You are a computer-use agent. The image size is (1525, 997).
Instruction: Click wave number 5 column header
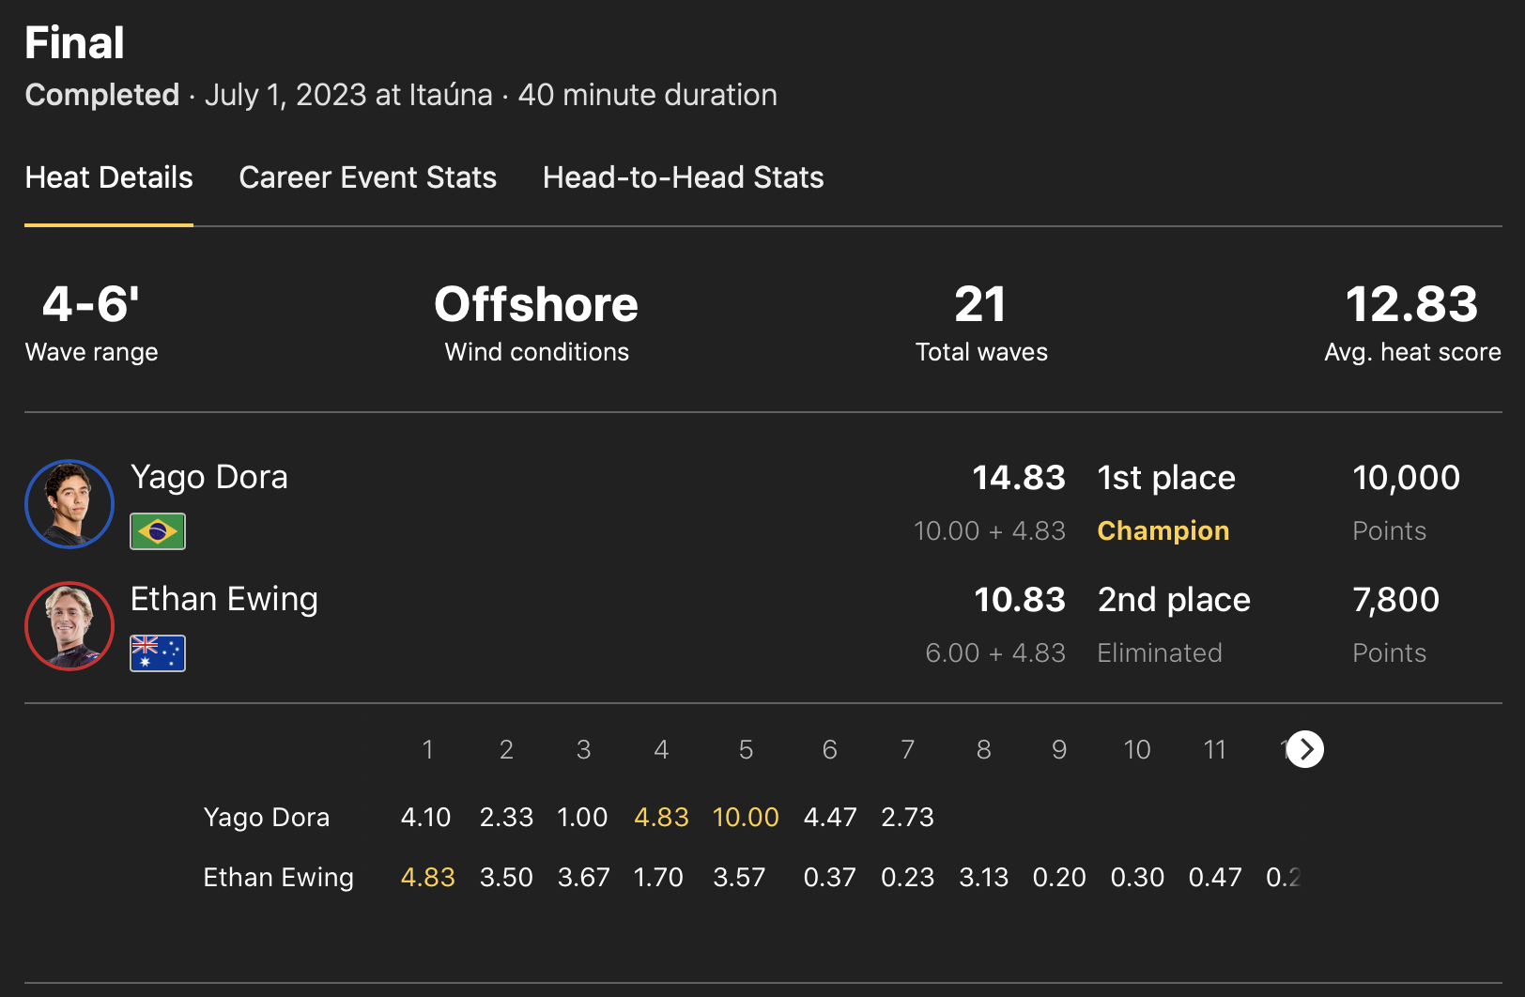[x=746, y=749]
